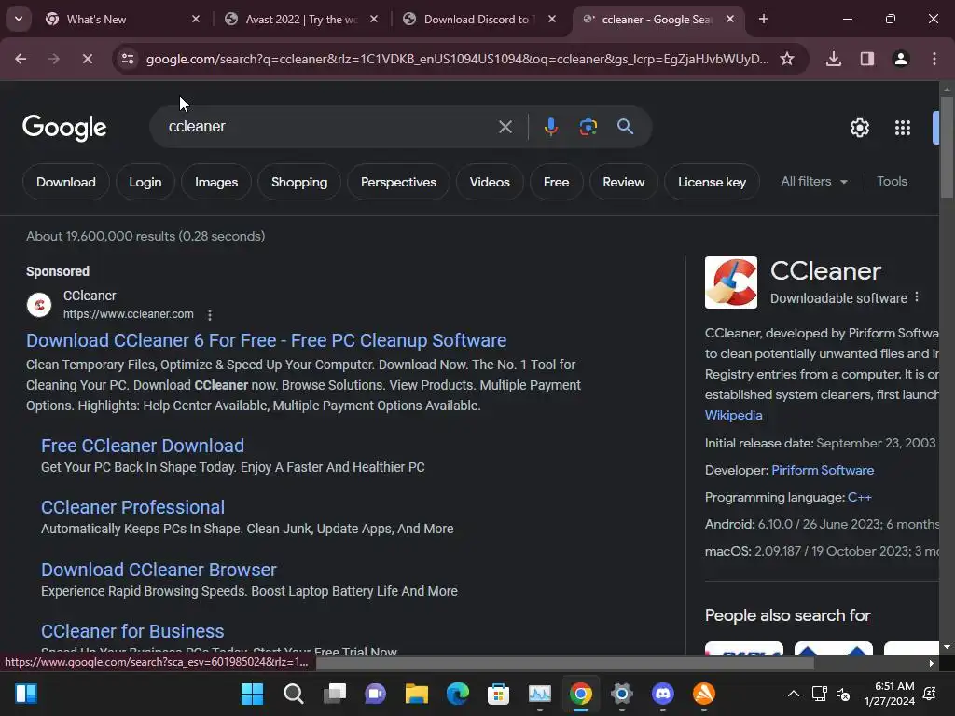Open more options for CCleaner knowledge panel
The image size is (955, 716).
pyautogui.click(x=917, y=297)
